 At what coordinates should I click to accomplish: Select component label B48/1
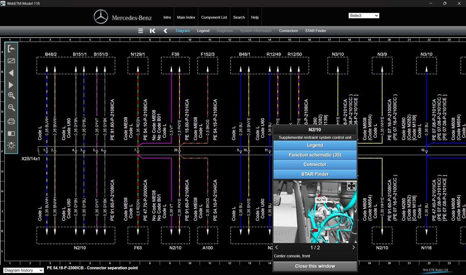pyautogui.click(x=245, y=54)
